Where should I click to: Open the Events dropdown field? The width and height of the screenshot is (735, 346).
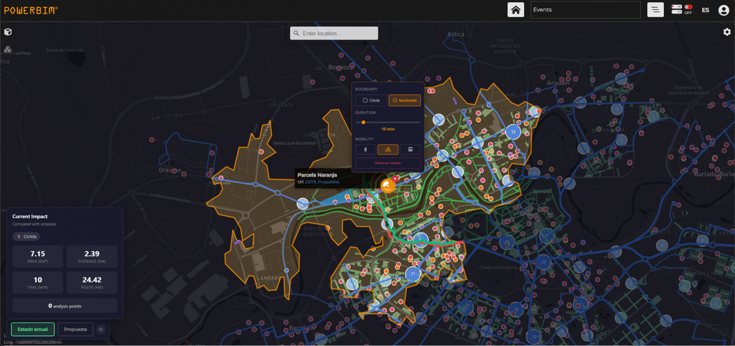click(x=586, y=10)
